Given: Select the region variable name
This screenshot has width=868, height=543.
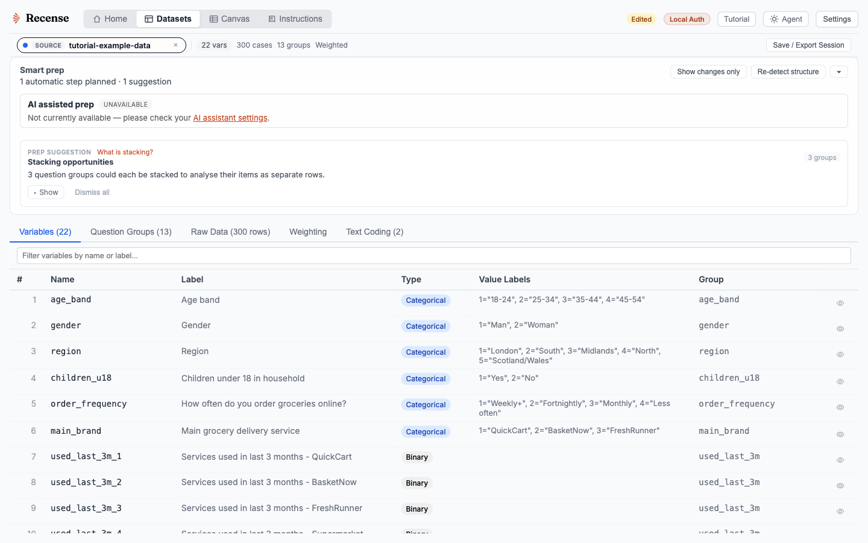Looking at the screenshot, I should pos(66,352).
